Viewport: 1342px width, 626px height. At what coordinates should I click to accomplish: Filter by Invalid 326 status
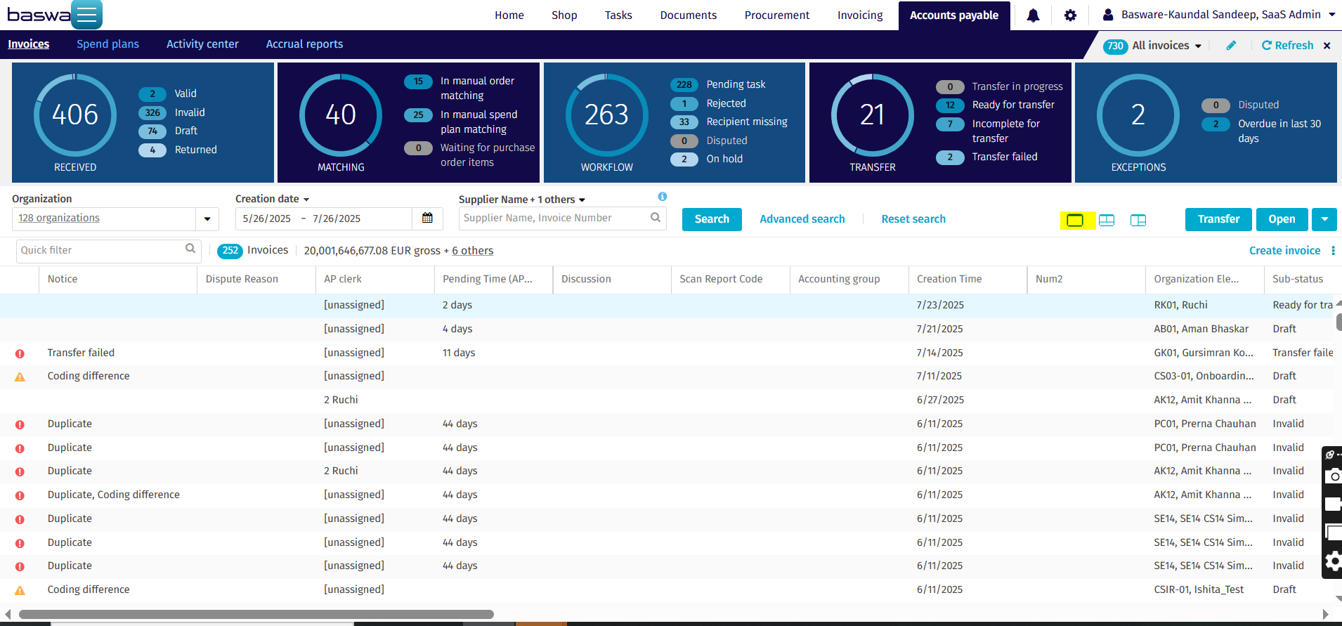[x=173, y=112]
